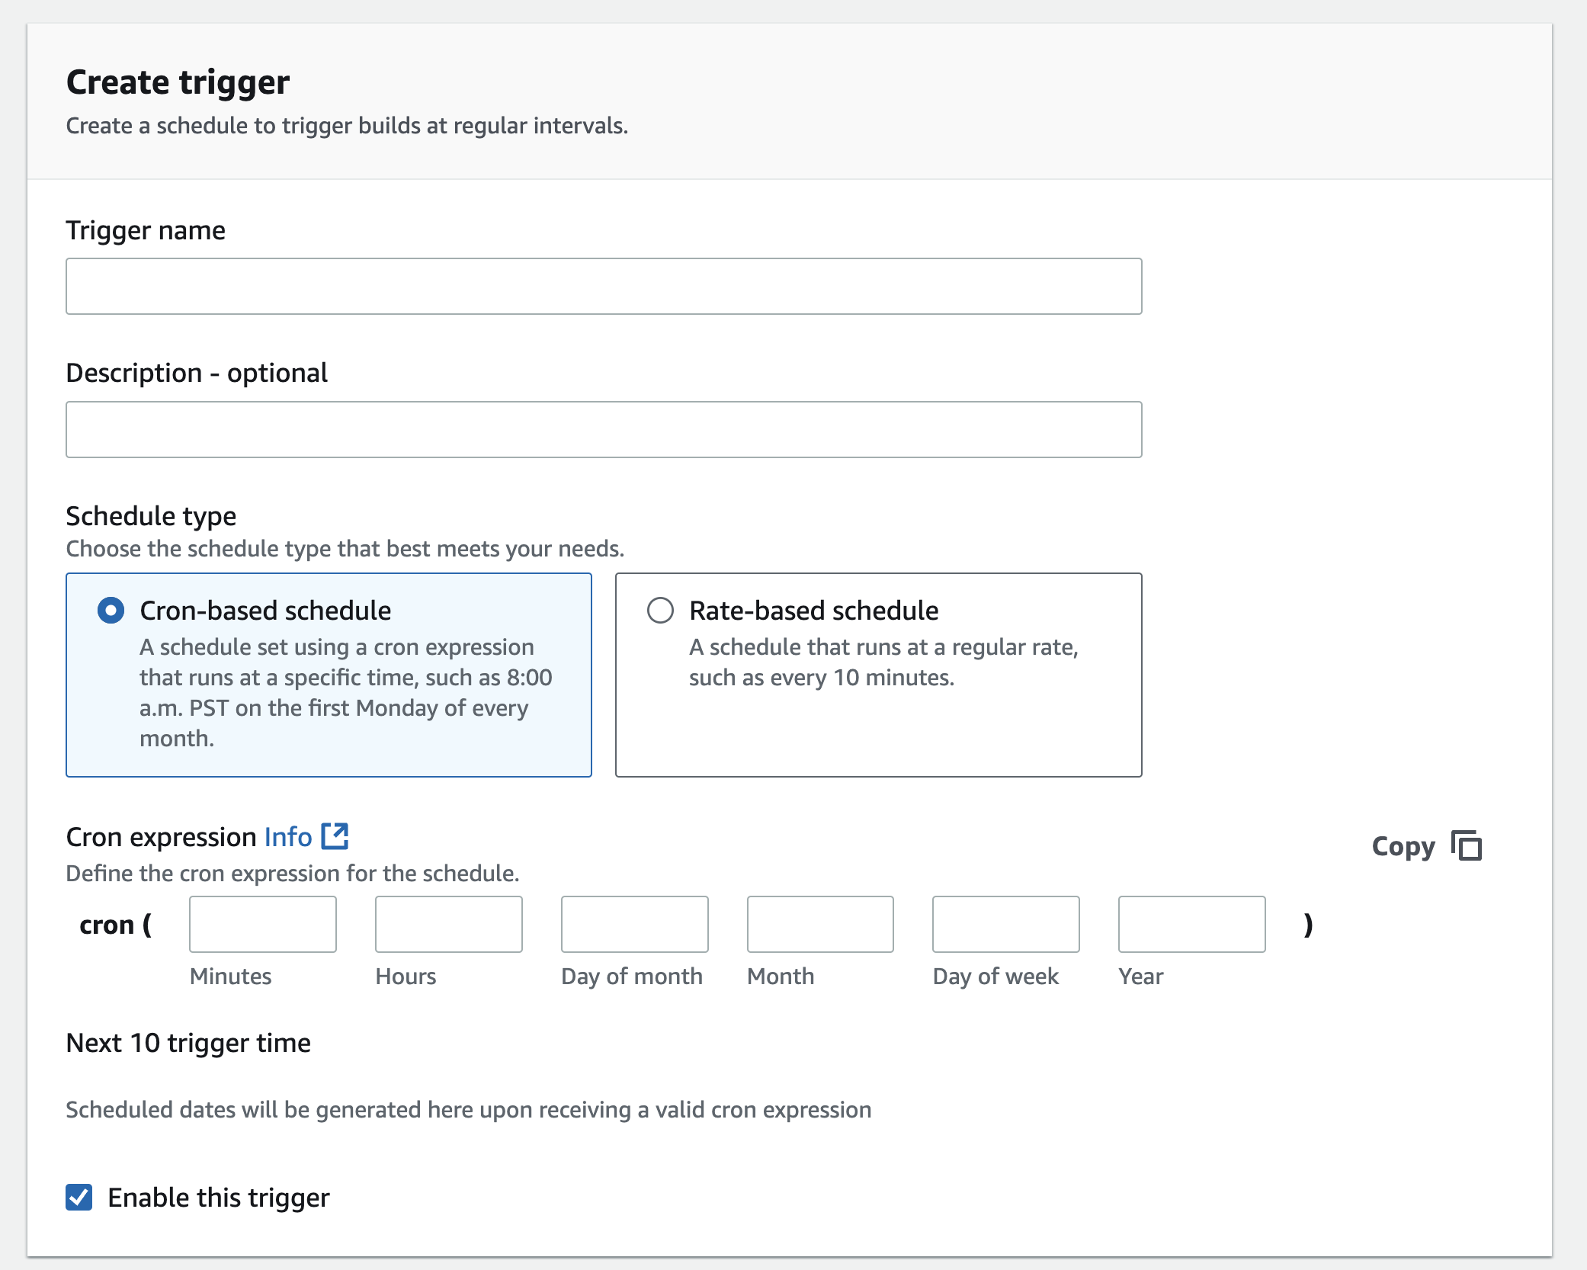Click the Year cron input box

click(1191, 924)
